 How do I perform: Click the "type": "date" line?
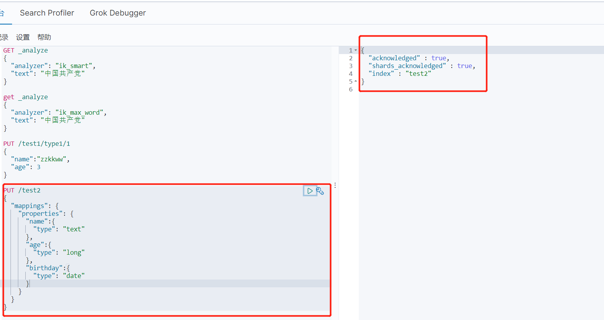click(59, 276)
